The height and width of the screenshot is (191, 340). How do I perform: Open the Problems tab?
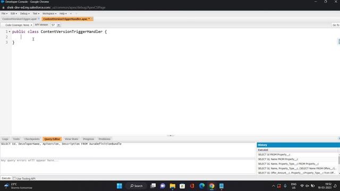point(104,139)
